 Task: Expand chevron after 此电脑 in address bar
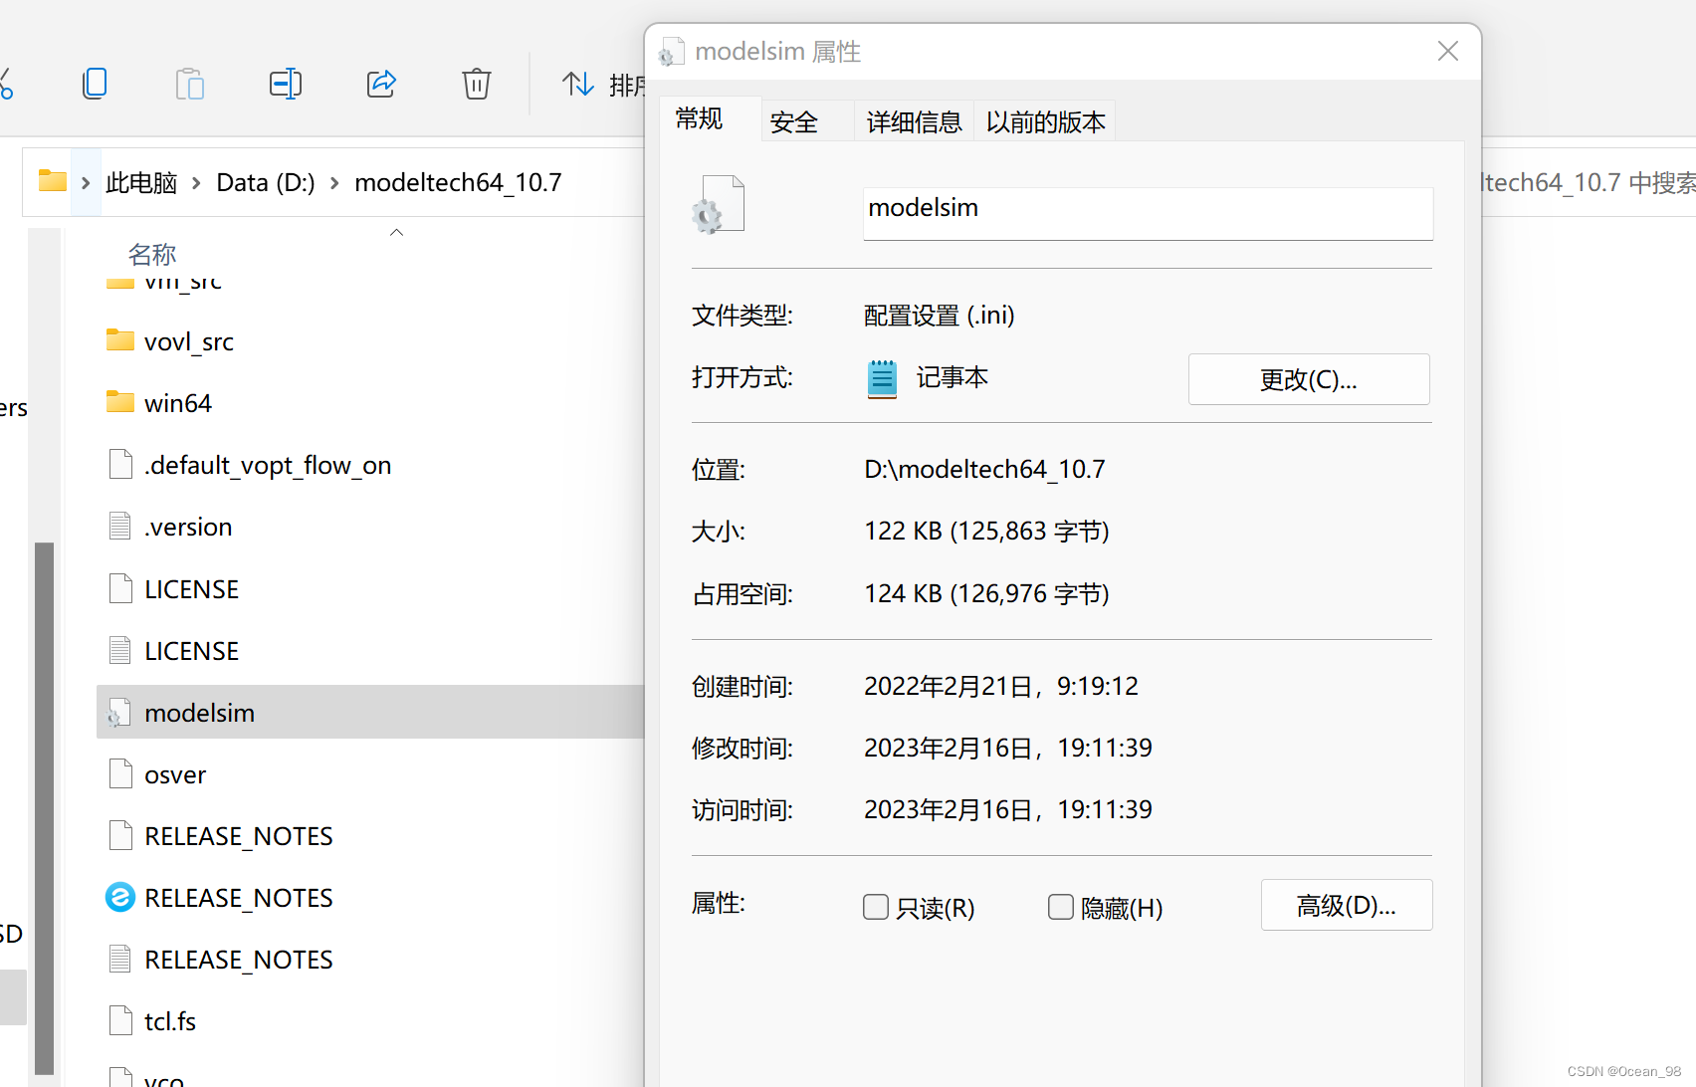(196, 183)
